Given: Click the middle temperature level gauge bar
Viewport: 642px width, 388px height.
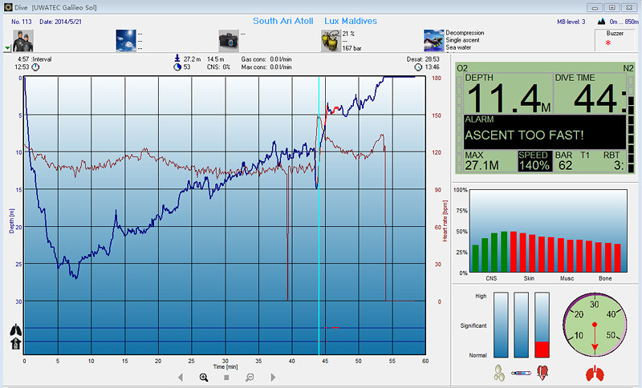Looking at the screenshot, I should pyautogui.click(x=521, y=325).
